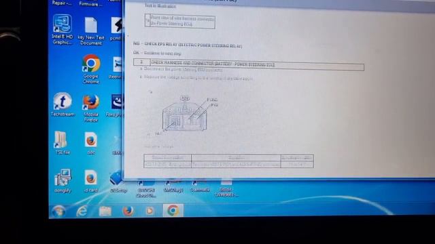Open the Ford desktop icon beside Mozilla Firefox
The image size is (435, 244).
pos(116,106)
